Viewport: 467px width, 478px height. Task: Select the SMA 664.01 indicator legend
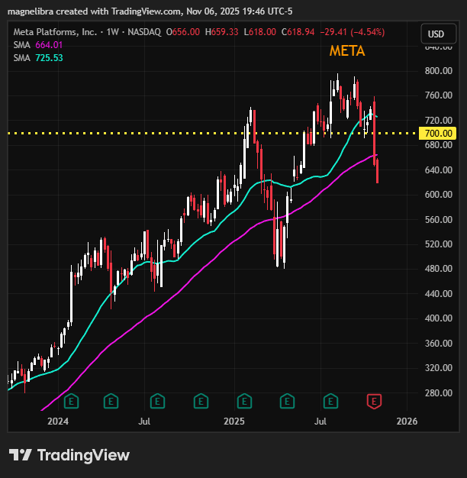(38, 45)
